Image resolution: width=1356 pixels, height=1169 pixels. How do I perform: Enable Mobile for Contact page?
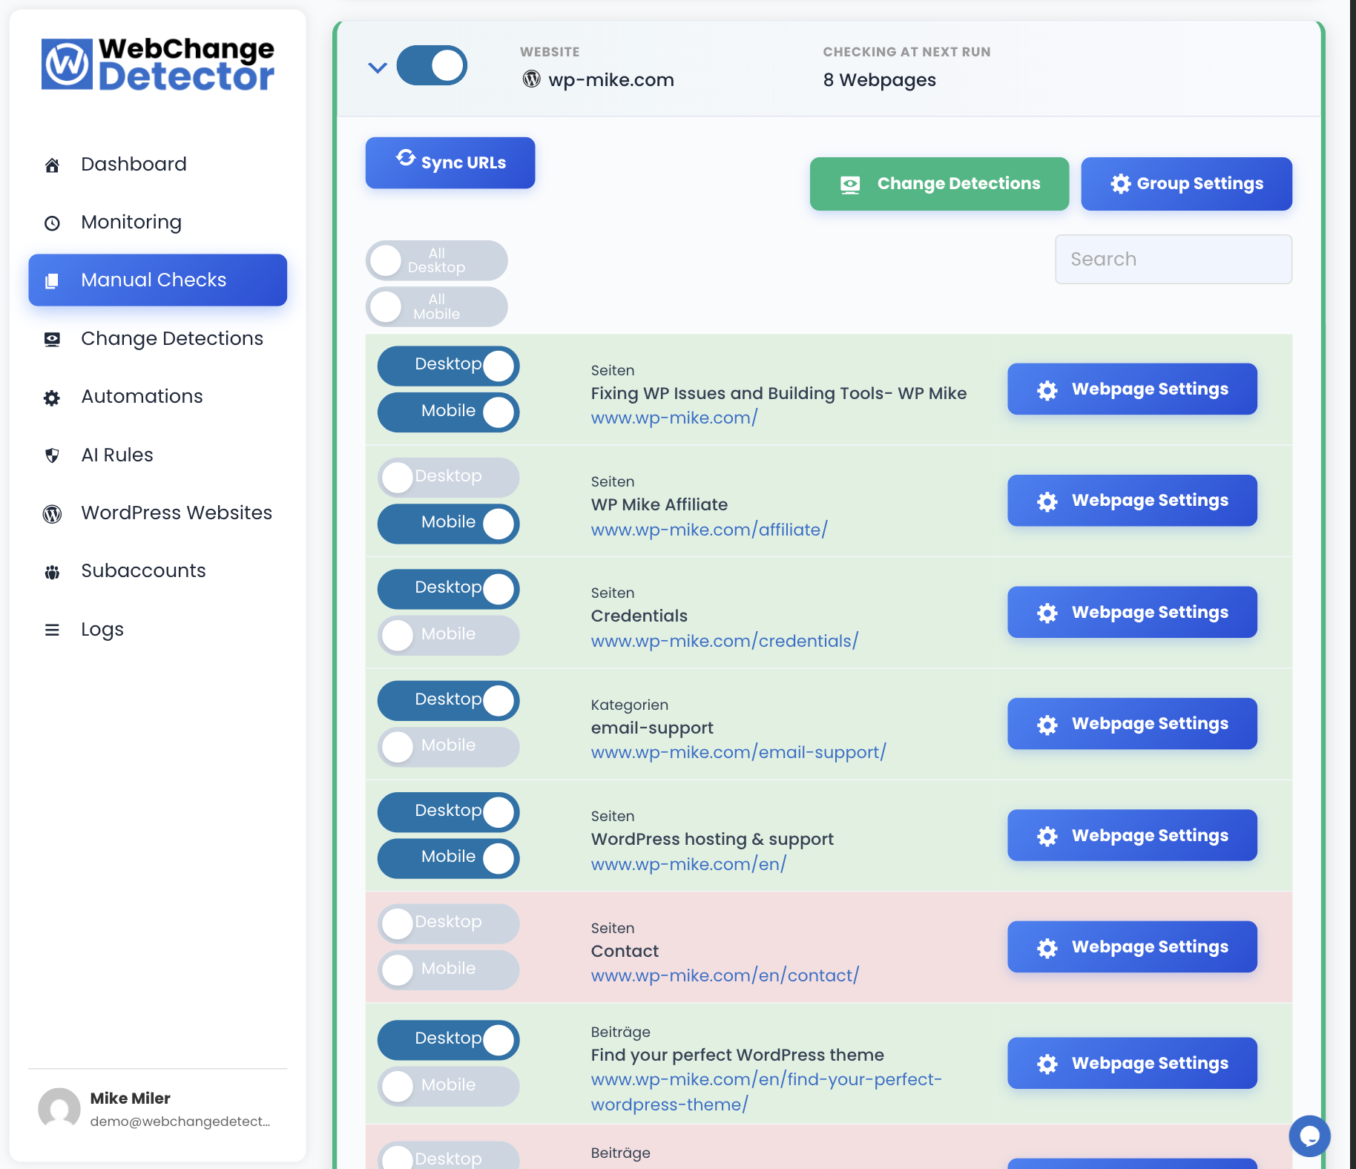pos(448,969)
